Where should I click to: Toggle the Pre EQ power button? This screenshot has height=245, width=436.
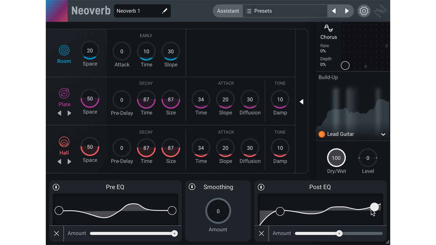click(x=56, y=187)
